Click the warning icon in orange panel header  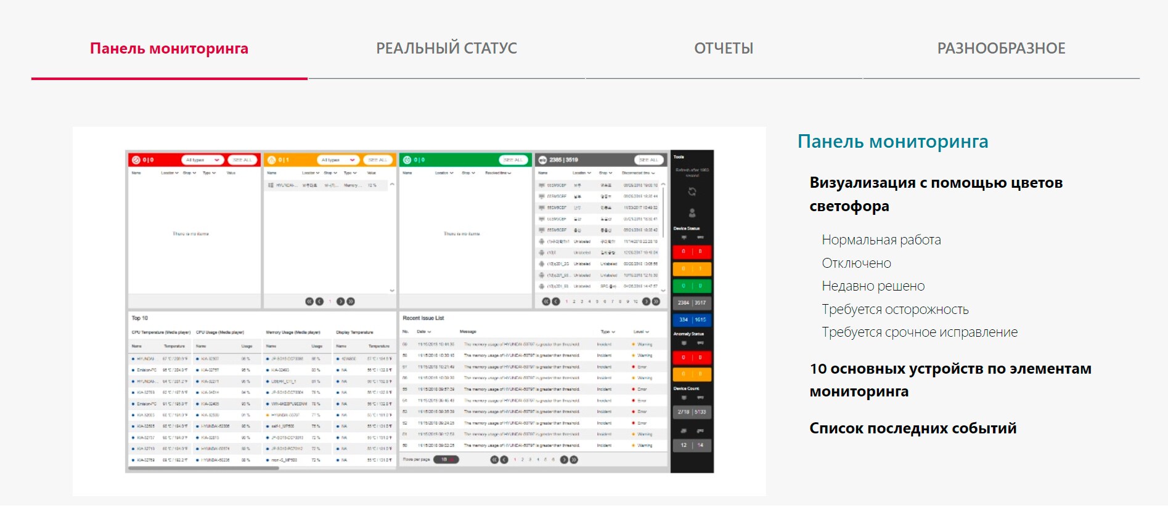pyautogui.click(x=272, y=160)
